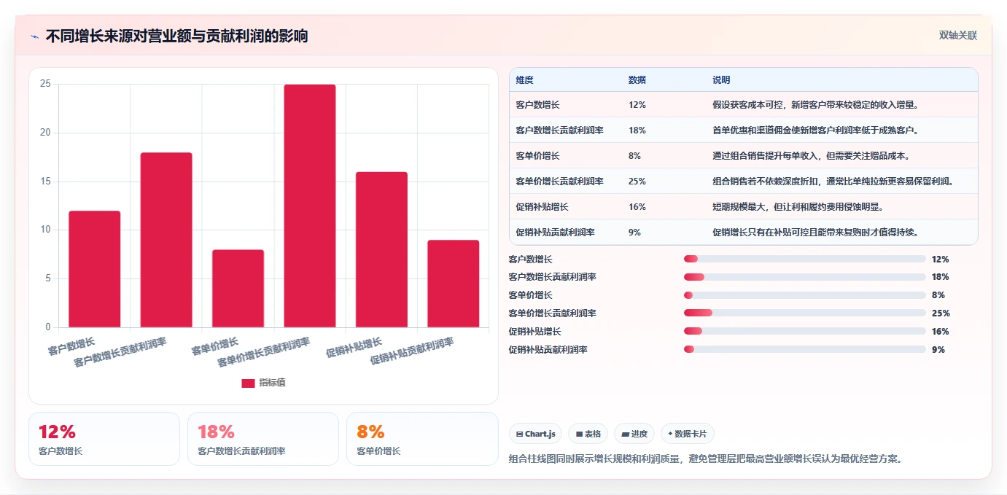Click the description starting 假设获客成本可控

[815, 105]
